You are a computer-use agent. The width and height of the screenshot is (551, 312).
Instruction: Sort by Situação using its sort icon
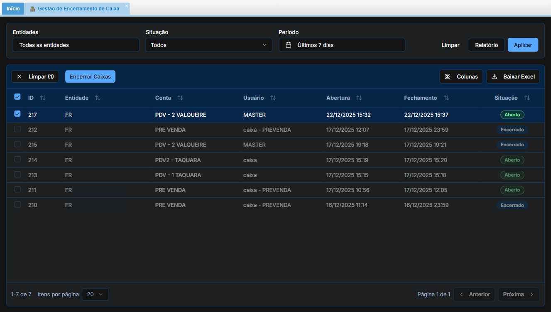click(x=527, y=98)
